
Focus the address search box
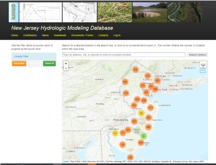tap(124, 55)
